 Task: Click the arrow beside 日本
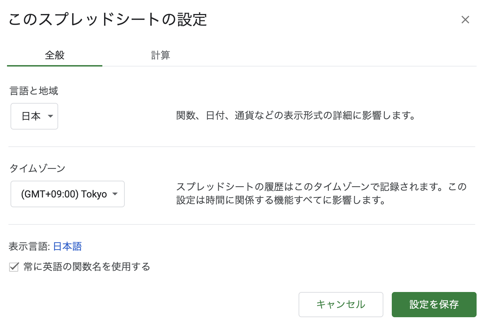point(50,116)
